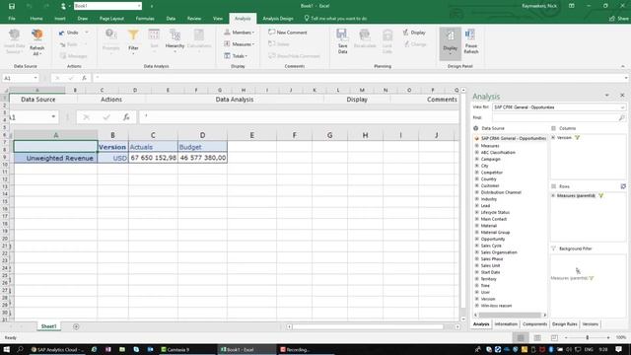Image resolution: width=631 pixels, height=355 pixels.
Task: Switch to the Analysis Design ribbon tab
Action: (x=278, y=19)
